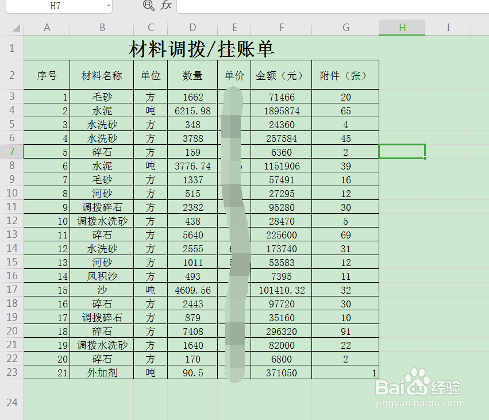Click the selected cell H7
The width and height of the screenshot is (489, 420).
point(402,152)
